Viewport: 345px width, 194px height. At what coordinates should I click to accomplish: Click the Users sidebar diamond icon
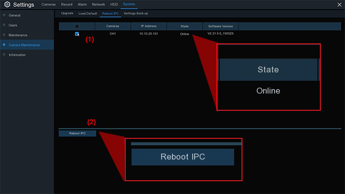pyautogui.click(x=4, y=25)
